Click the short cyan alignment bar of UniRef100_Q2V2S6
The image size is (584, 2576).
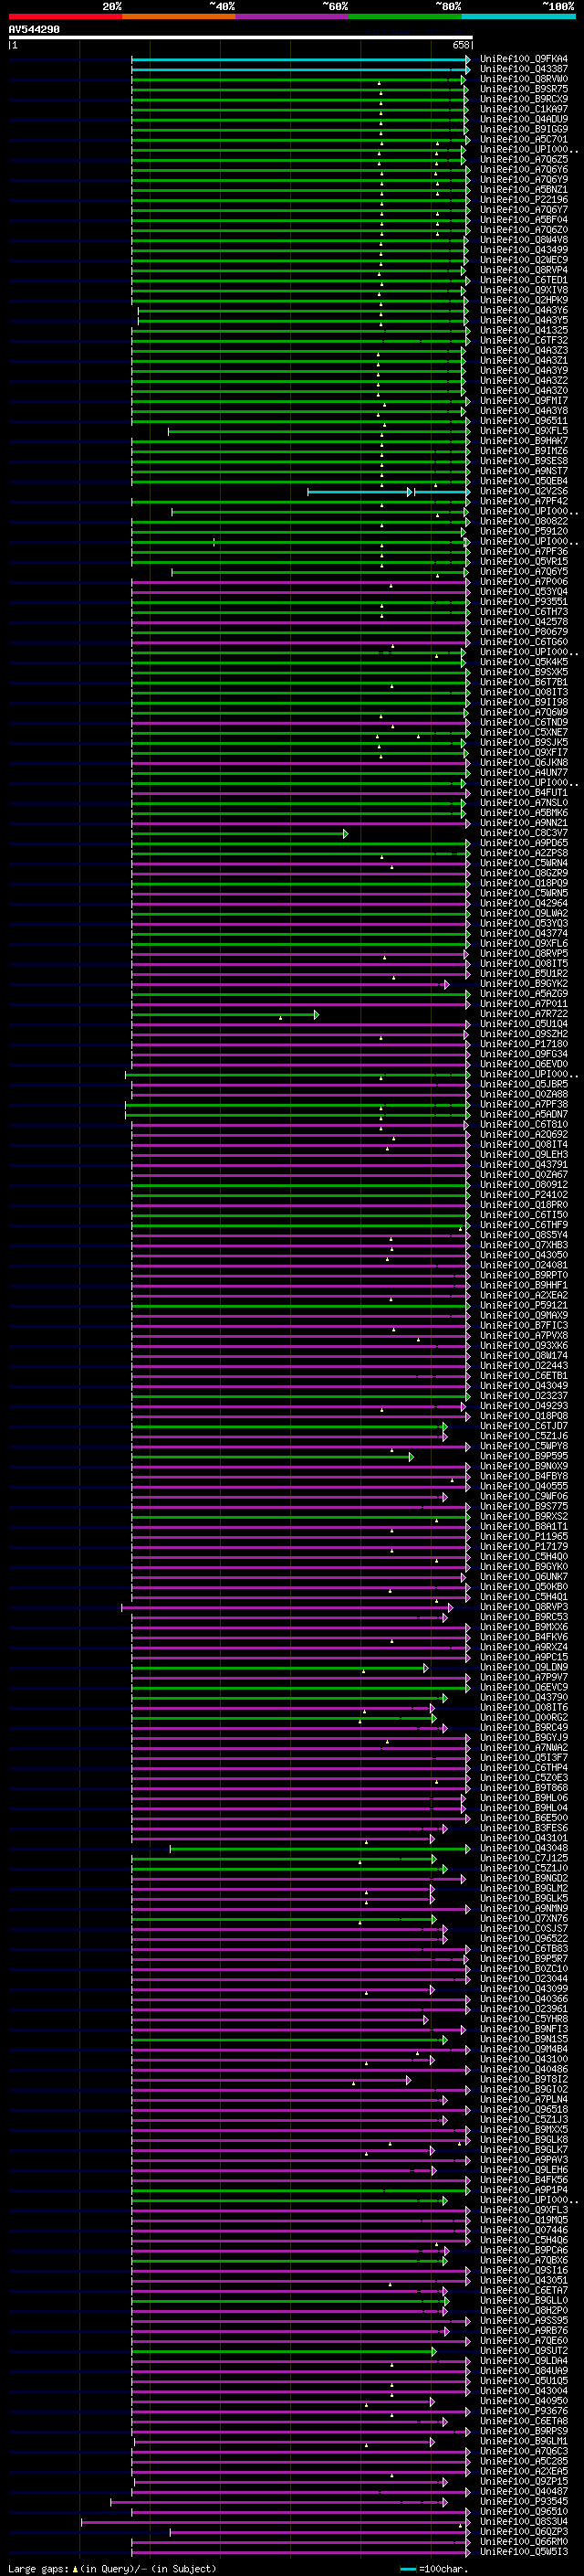tap(389, 492)
